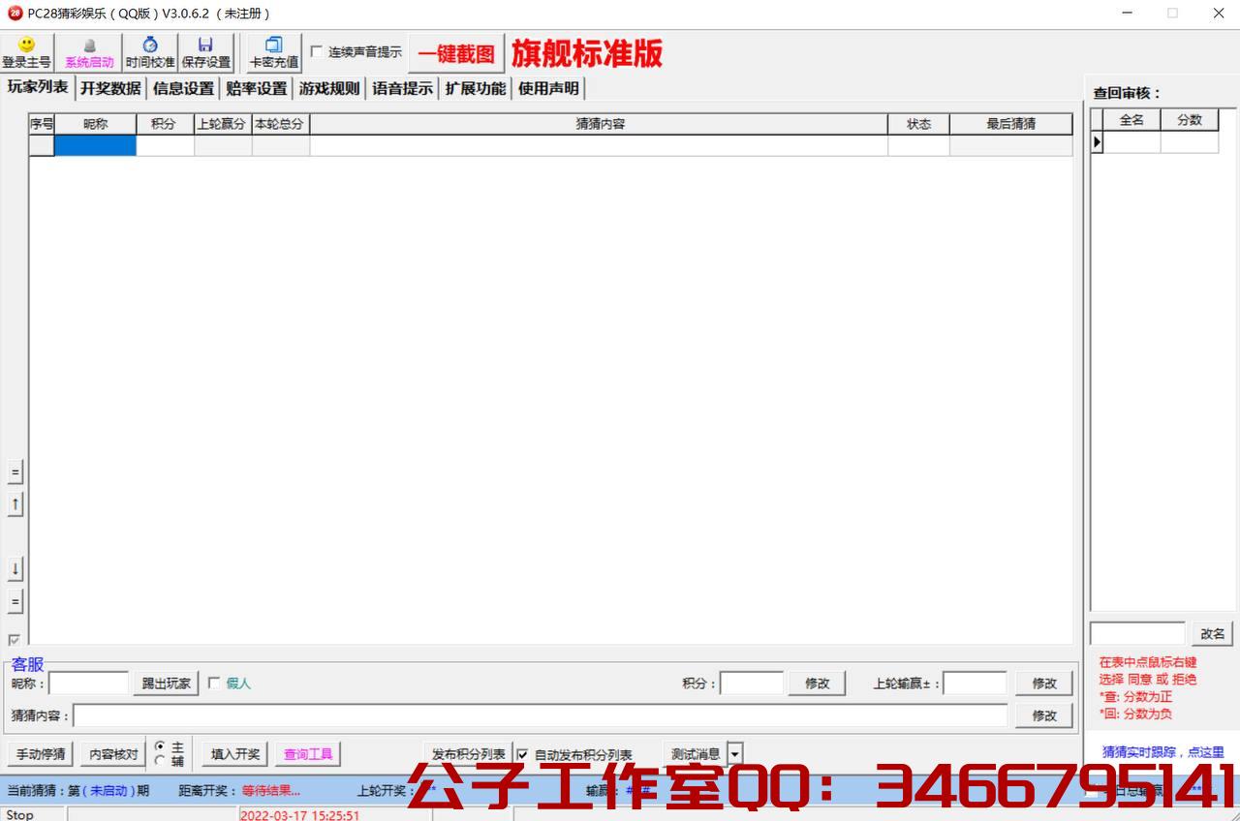This screenshot has width=1240, height=821.
Task: Click the 发布积分列表 button
Action: click(x=469, y=754)
